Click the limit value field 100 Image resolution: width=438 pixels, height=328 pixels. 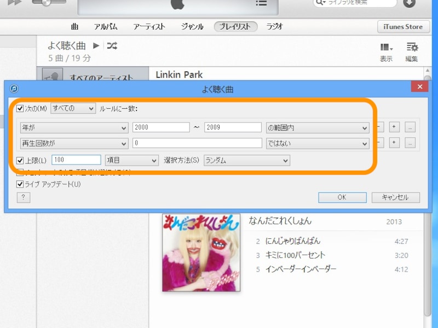coord(76,160)
